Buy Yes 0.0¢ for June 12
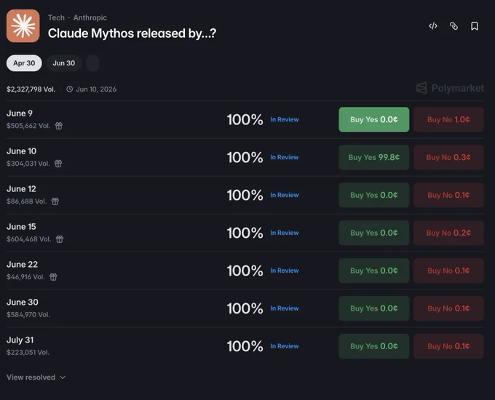The width and height of the screenshot is (495, 400). tap(373, 195)
